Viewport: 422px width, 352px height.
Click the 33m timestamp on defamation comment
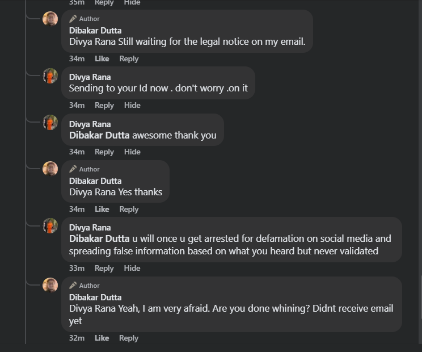pos(77,268)
